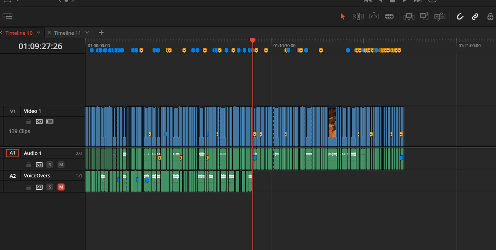Switch to the Timeline 11 tab
The image size is (496, 250).
coord(67,33)
